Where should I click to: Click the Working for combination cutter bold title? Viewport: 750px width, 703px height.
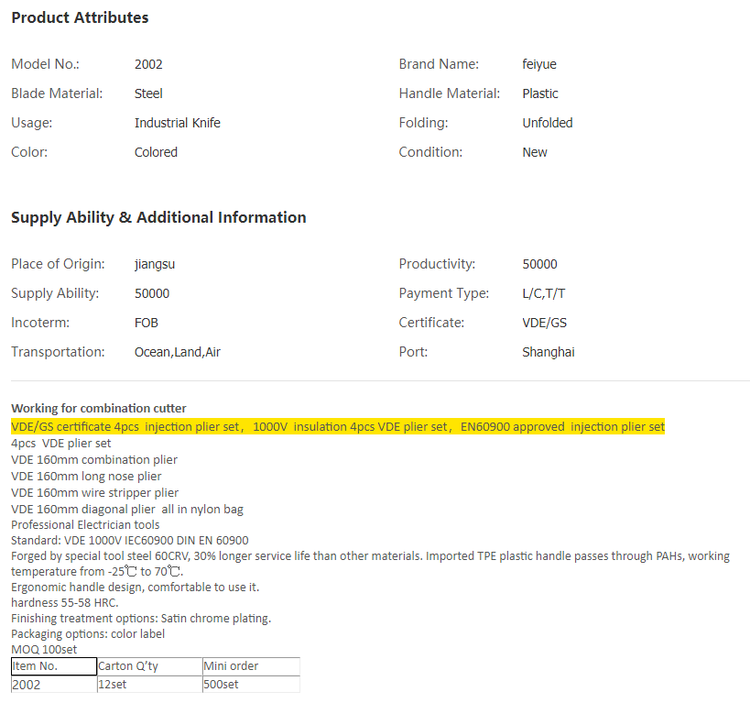coord(99,408)
